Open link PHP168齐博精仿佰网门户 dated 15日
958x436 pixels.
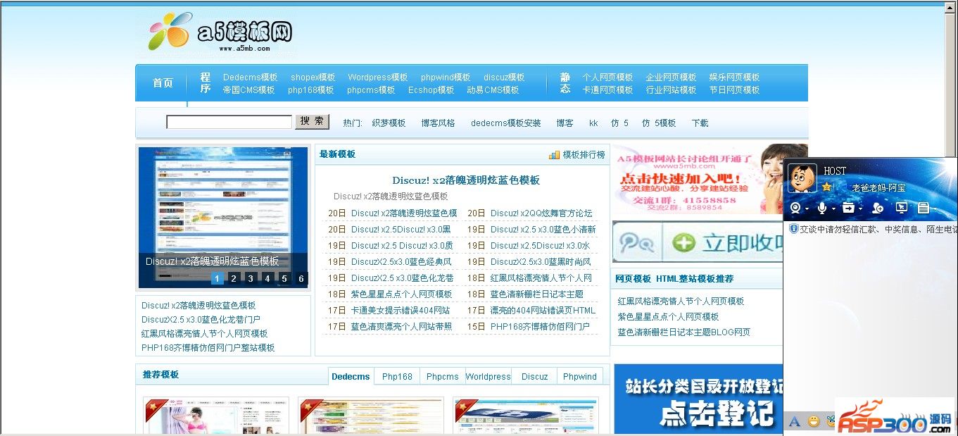(540, 327)
